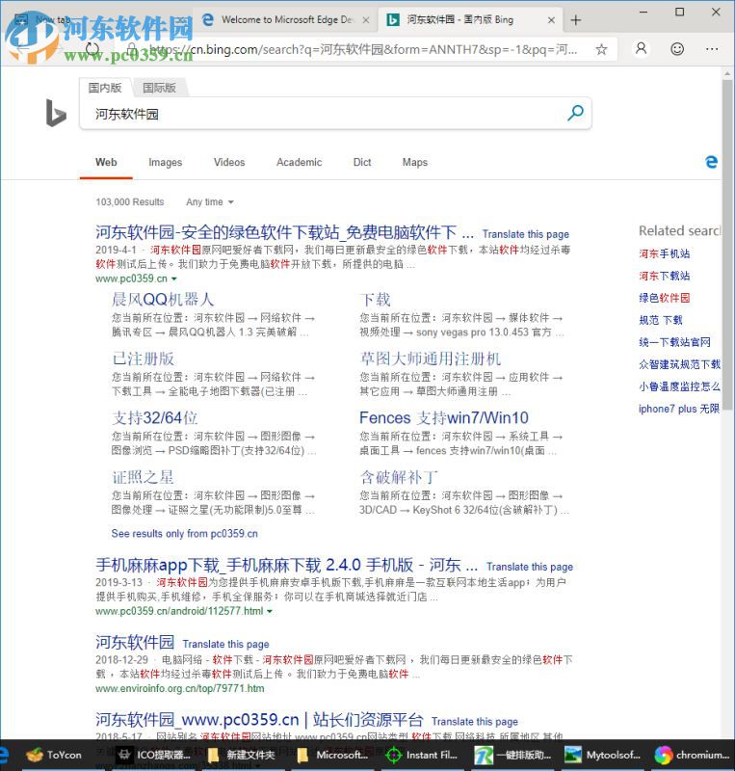The height and width of the screenshot is (771, 735).
Task: Click related search 规范 下载
Action: tap(660, 320)
